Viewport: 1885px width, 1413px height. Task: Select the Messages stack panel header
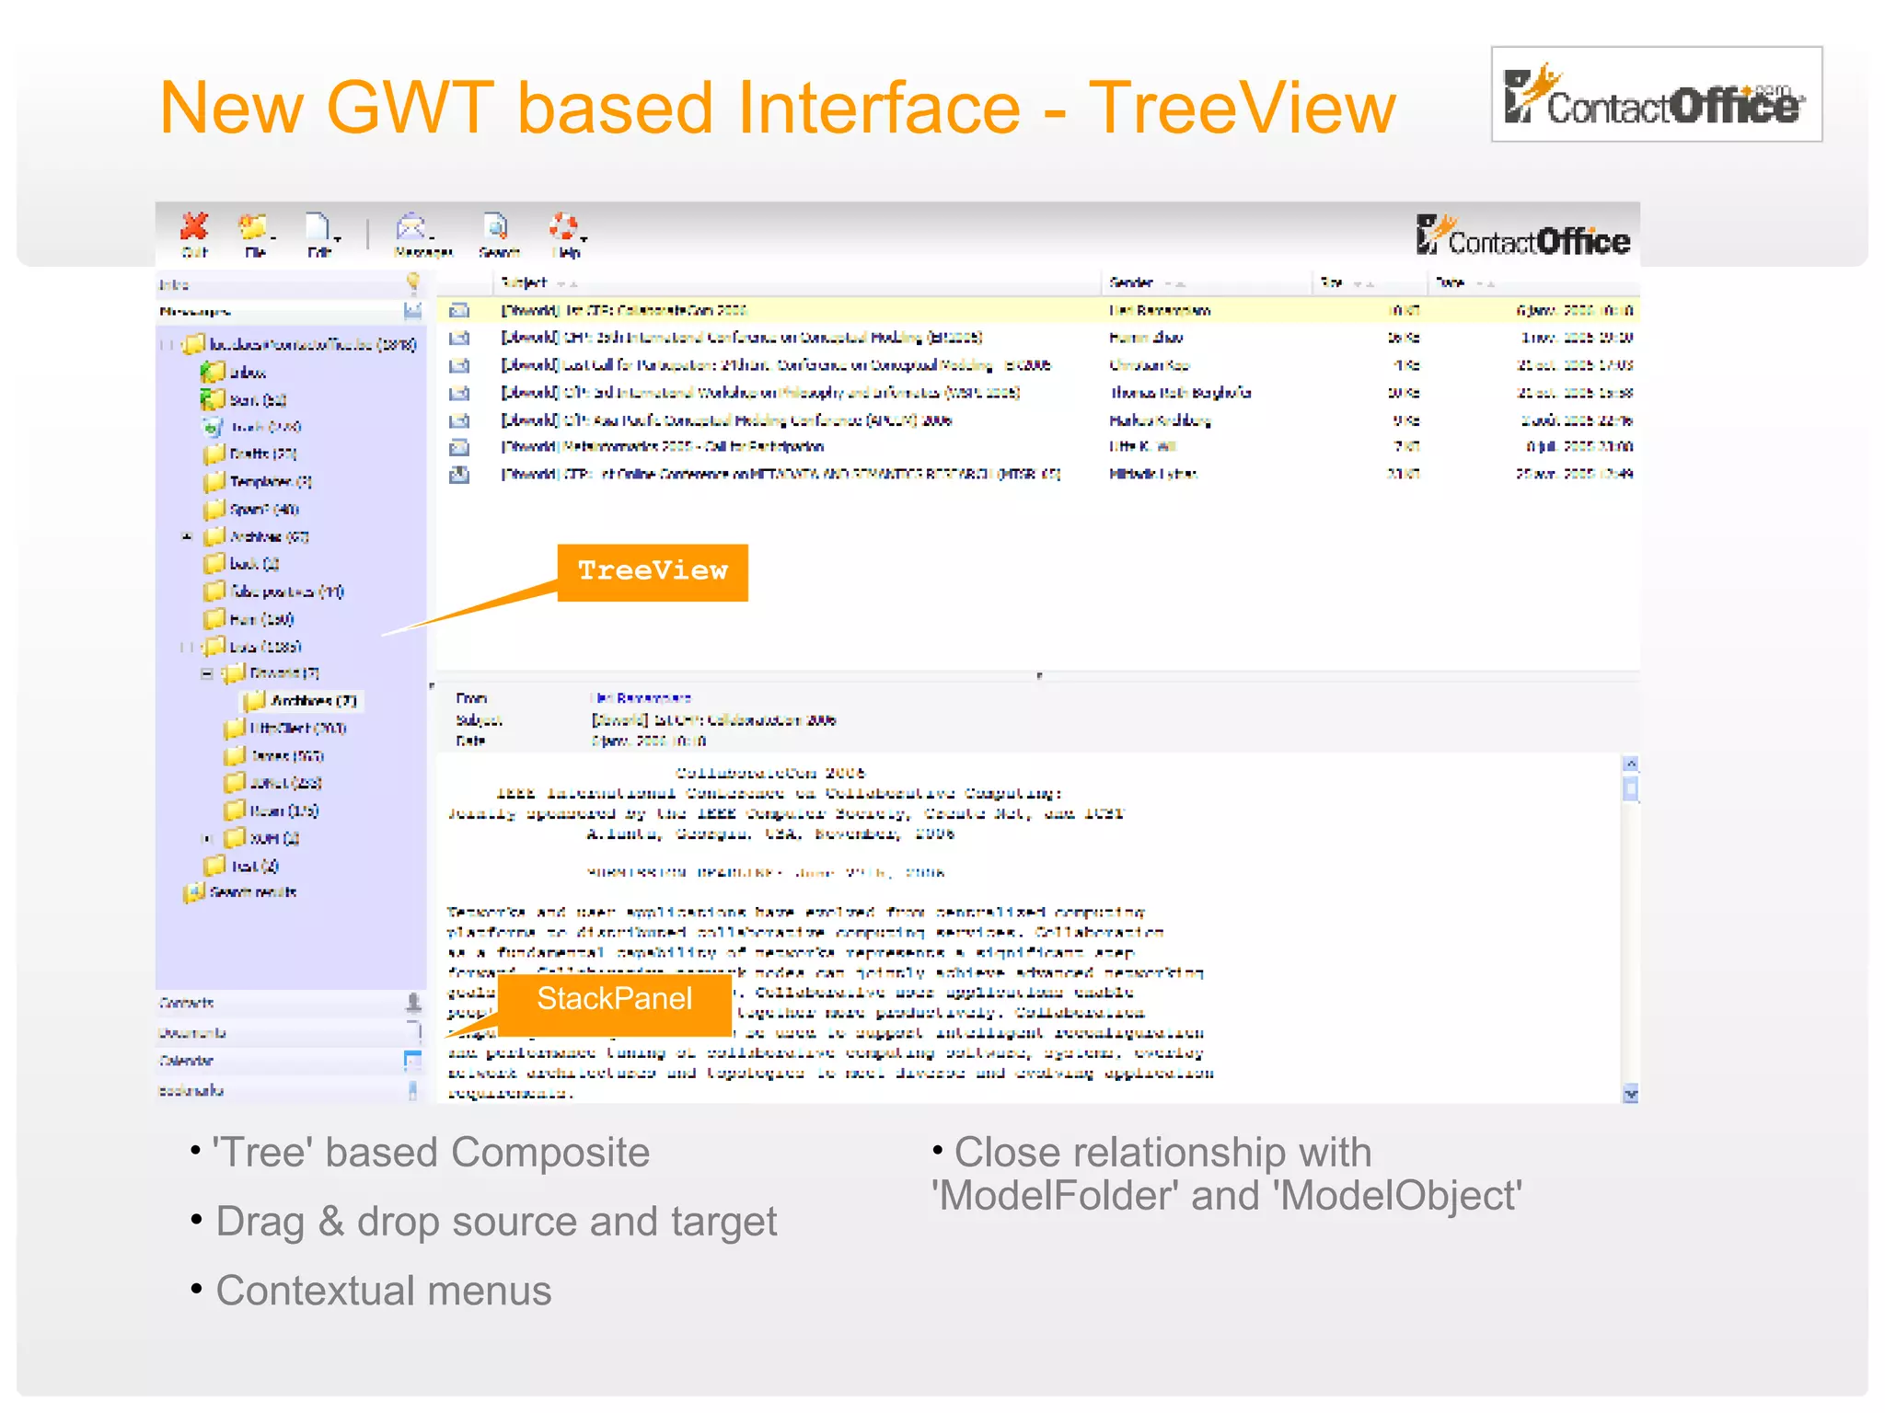tap(290, 312)
